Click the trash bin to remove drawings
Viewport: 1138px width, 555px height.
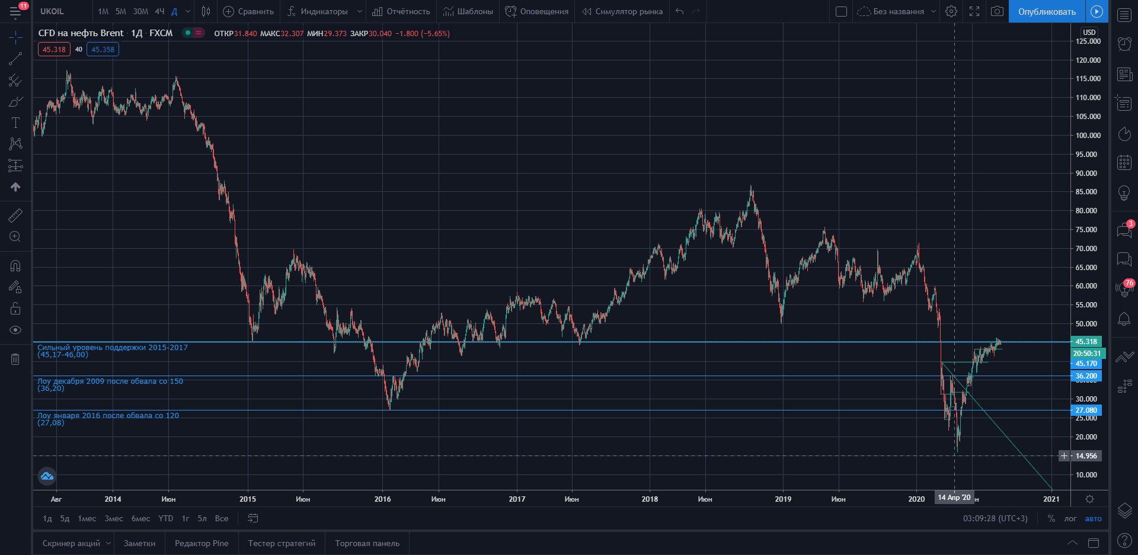tap(15, 359)
